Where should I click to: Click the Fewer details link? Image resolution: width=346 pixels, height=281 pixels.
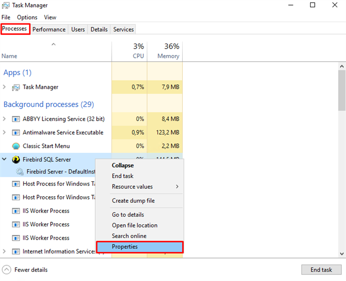click(31, 270)
